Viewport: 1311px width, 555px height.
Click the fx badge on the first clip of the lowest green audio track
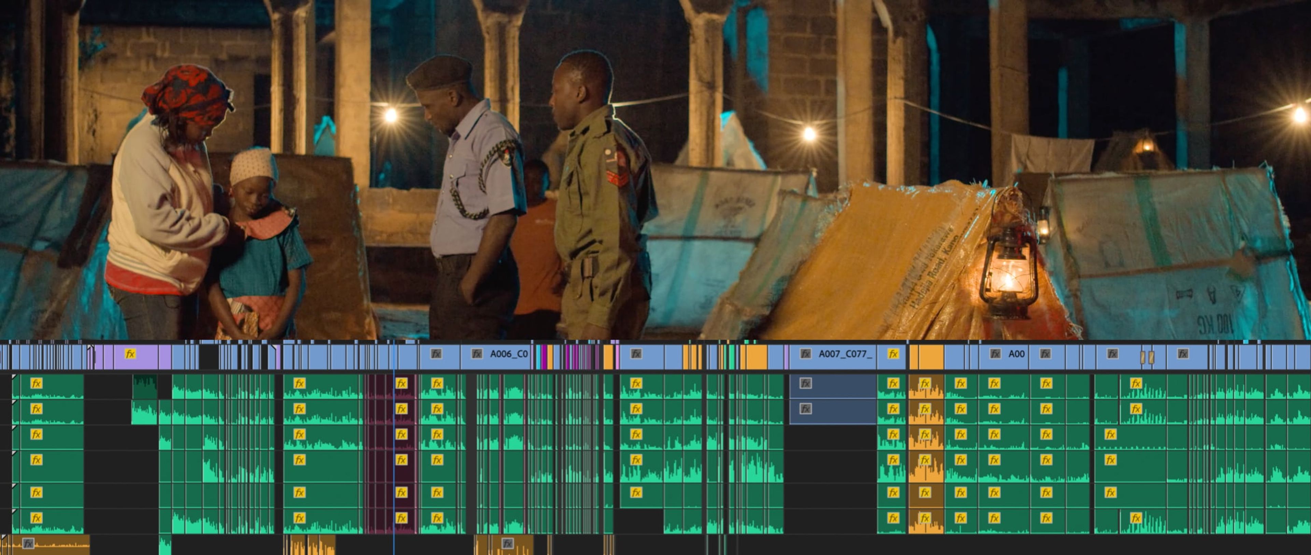36,518
